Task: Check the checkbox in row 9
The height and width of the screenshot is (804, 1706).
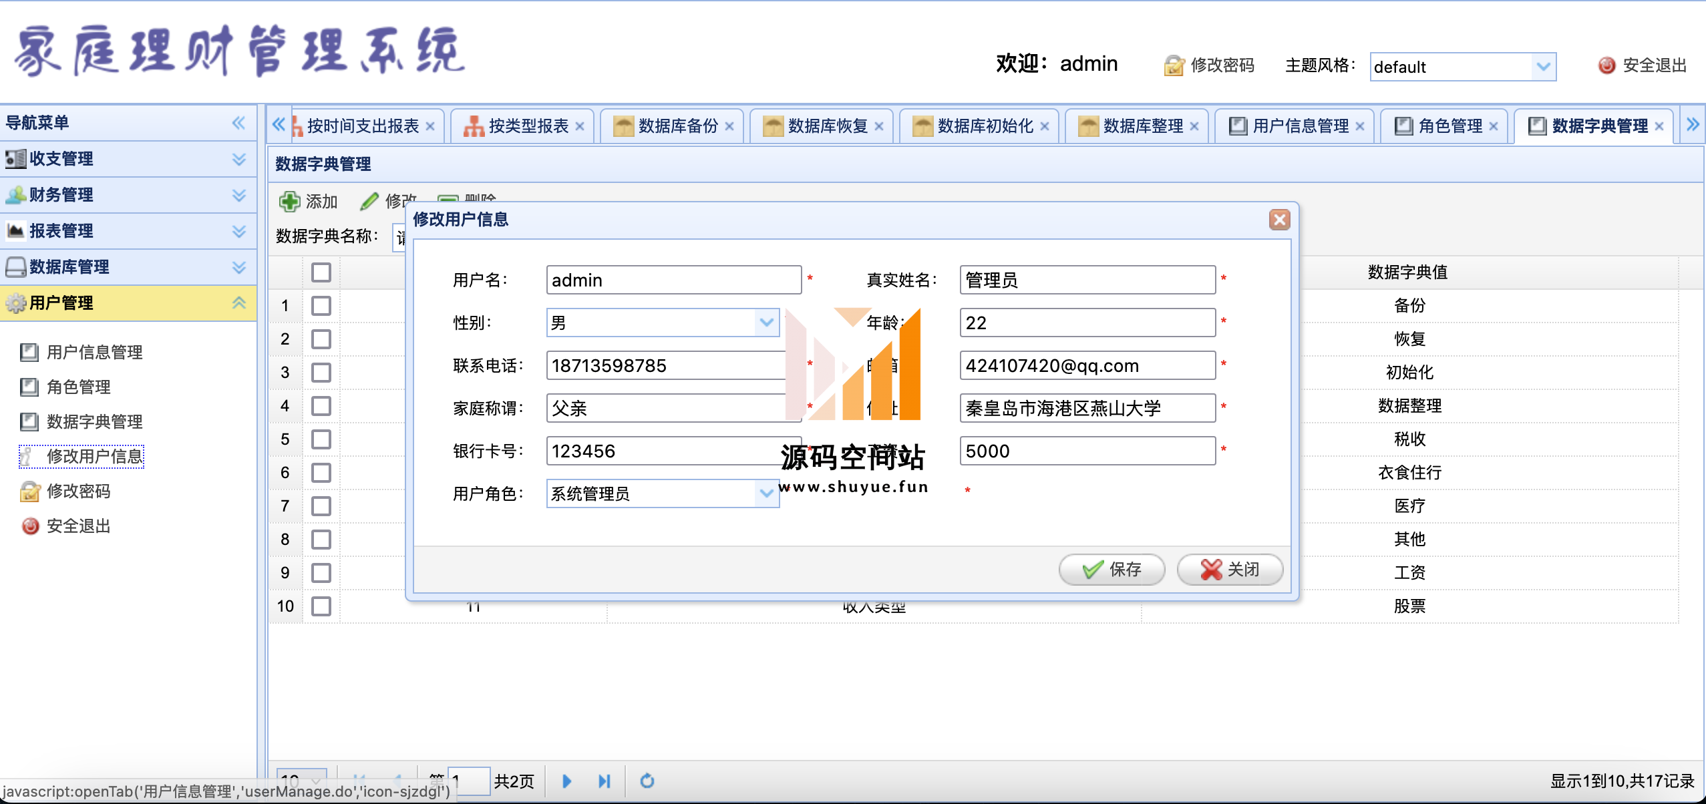Action: [x=321, y=573]
